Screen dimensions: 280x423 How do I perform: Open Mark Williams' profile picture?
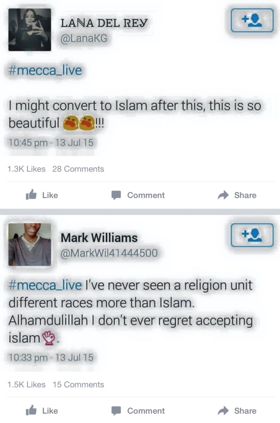(30, 245)
